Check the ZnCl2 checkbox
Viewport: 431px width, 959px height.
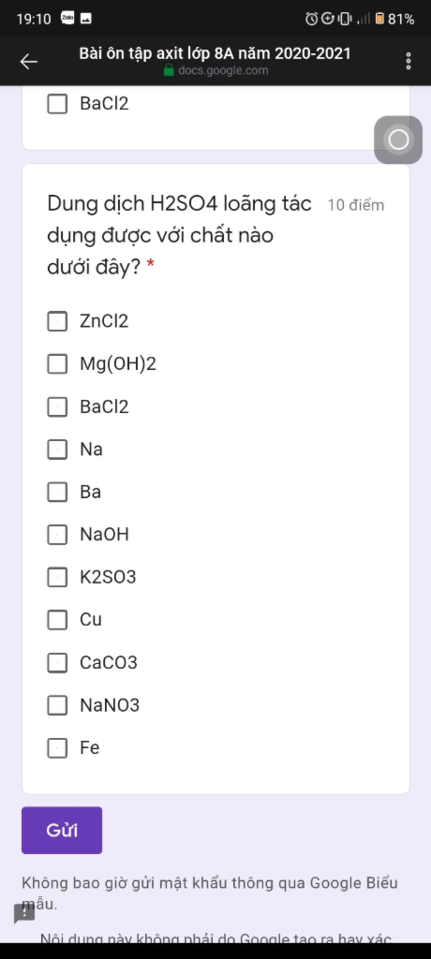57,321
